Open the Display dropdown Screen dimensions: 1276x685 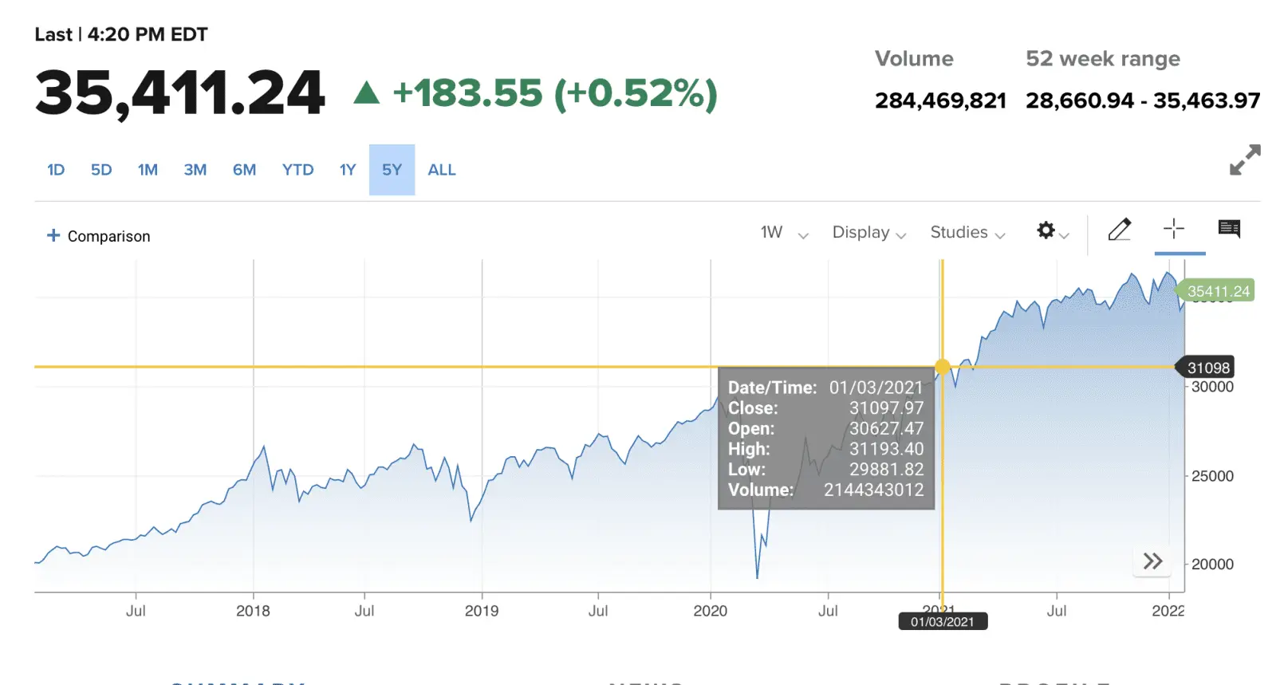[x=867, y=232]
